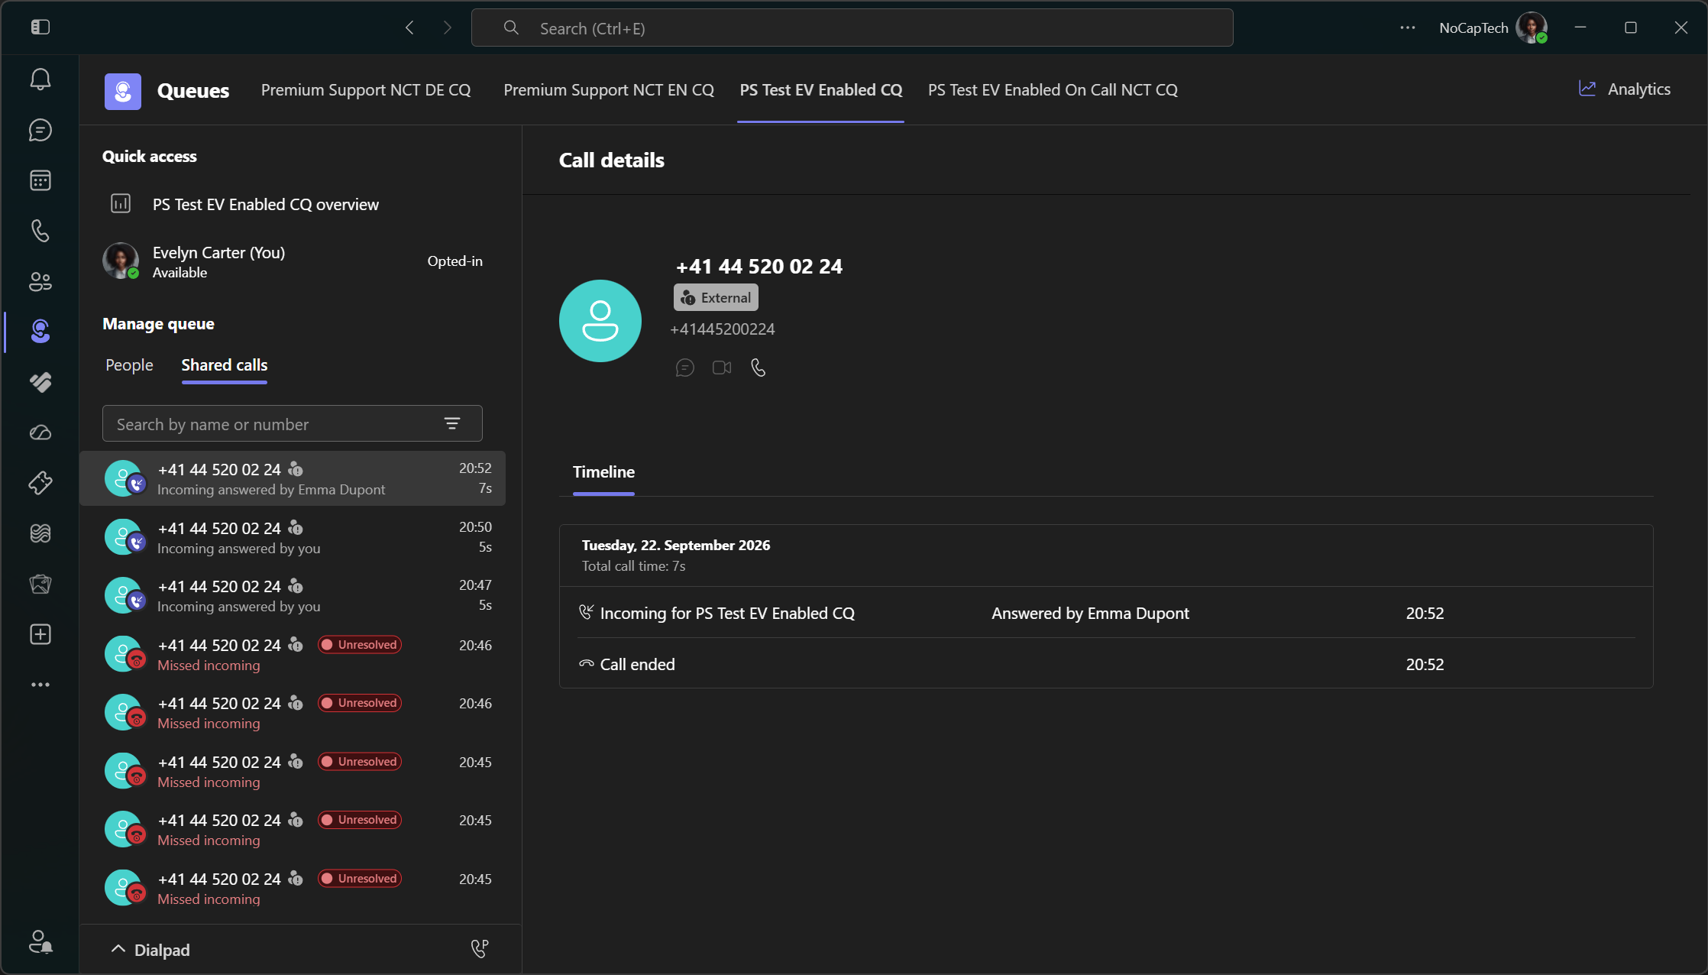Open the wavy Viva Engage sidebar icon
The image size is (1708, 975).
(x=40, y=533)
